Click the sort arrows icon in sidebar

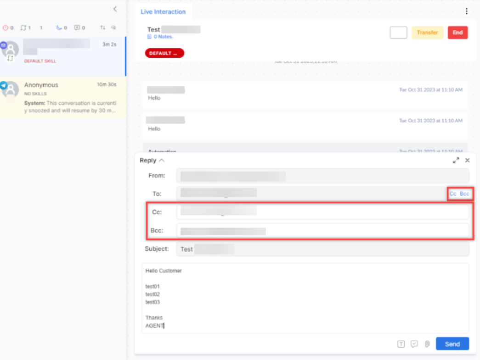(102, 28)
